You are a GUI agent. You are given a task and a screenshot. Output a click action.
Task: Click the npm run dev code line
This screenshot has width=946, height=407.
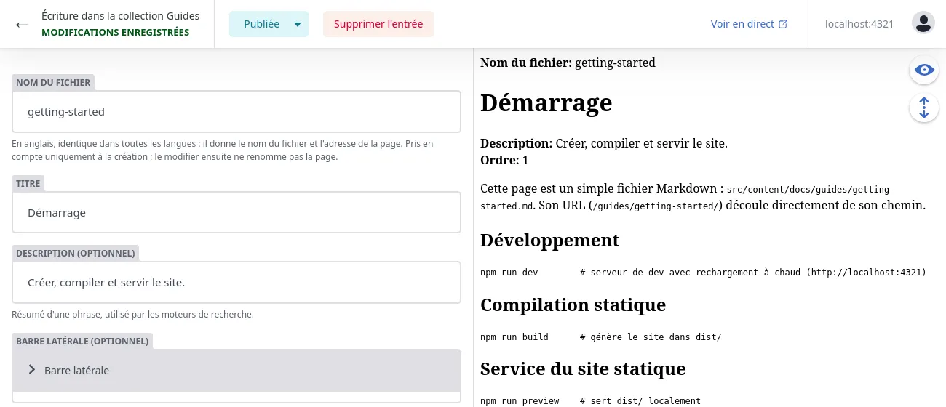703,273
